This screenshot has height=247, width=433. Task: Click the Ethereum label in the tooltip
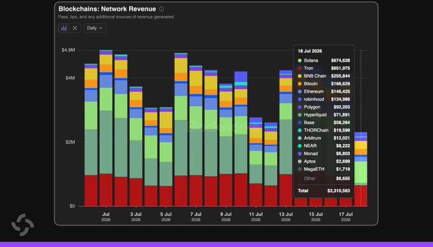coord(313,91)
